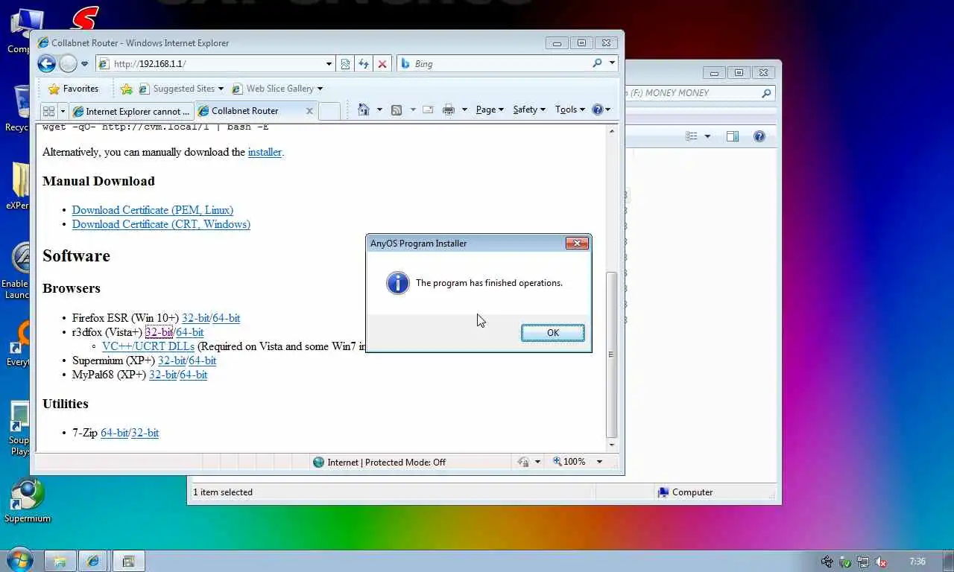Click the installer taskbar button
The image size is (954, 572).
click(128, 561)
